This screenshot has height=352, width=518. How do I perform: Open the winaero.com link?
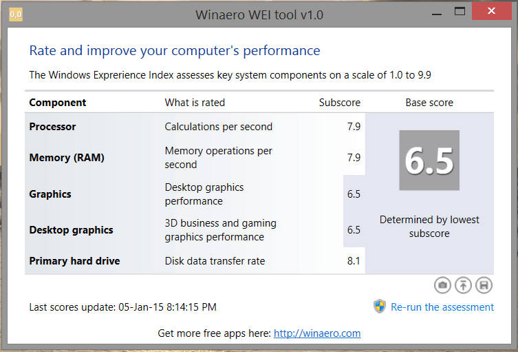(317, 333)
